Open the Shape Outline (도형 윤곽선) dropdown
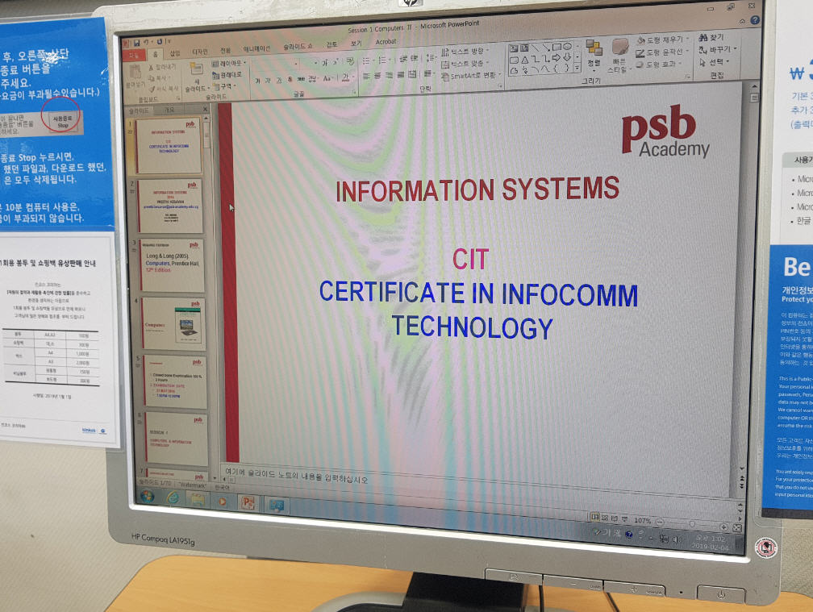 pos(663,52)
